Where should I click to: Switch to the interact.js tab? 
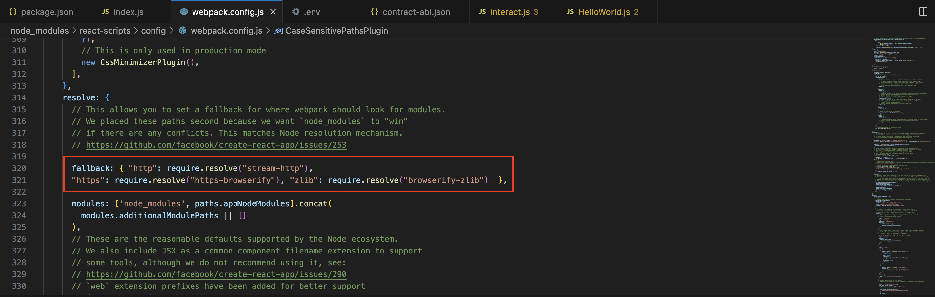(x=510, y=12)
